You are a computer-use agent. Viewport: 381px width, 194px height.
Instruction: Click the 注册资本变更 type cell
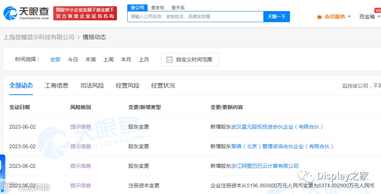(144, 186)
